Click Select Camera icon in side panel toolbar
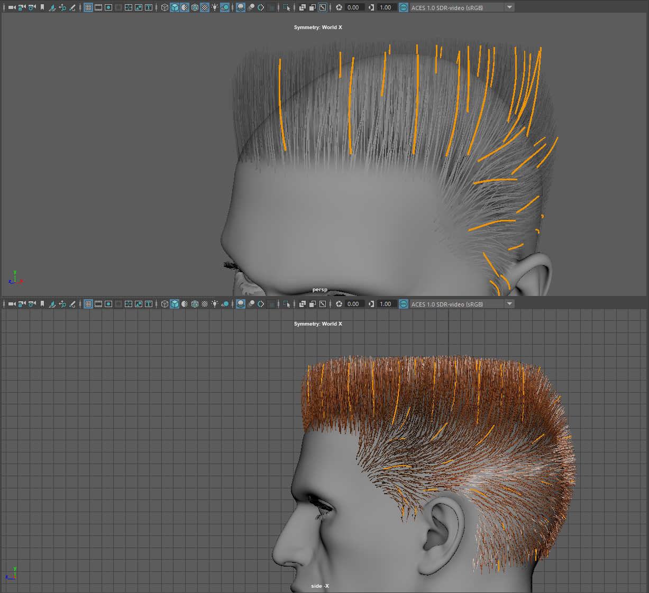649x593 pixels. tap(12, 304)
